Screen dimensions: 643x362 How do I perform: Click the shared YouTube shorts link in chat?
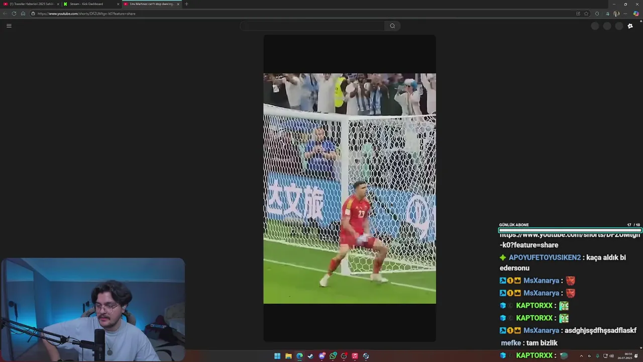point(570,240)
